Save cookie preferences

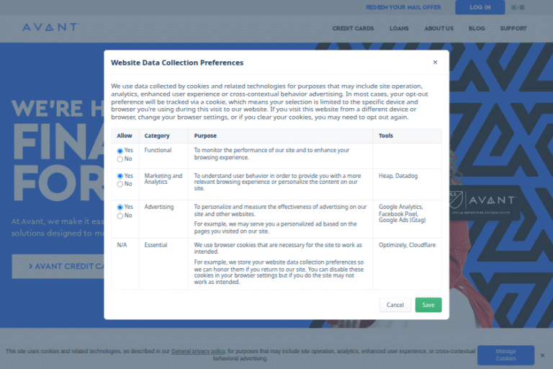click(x=428, y=305)
